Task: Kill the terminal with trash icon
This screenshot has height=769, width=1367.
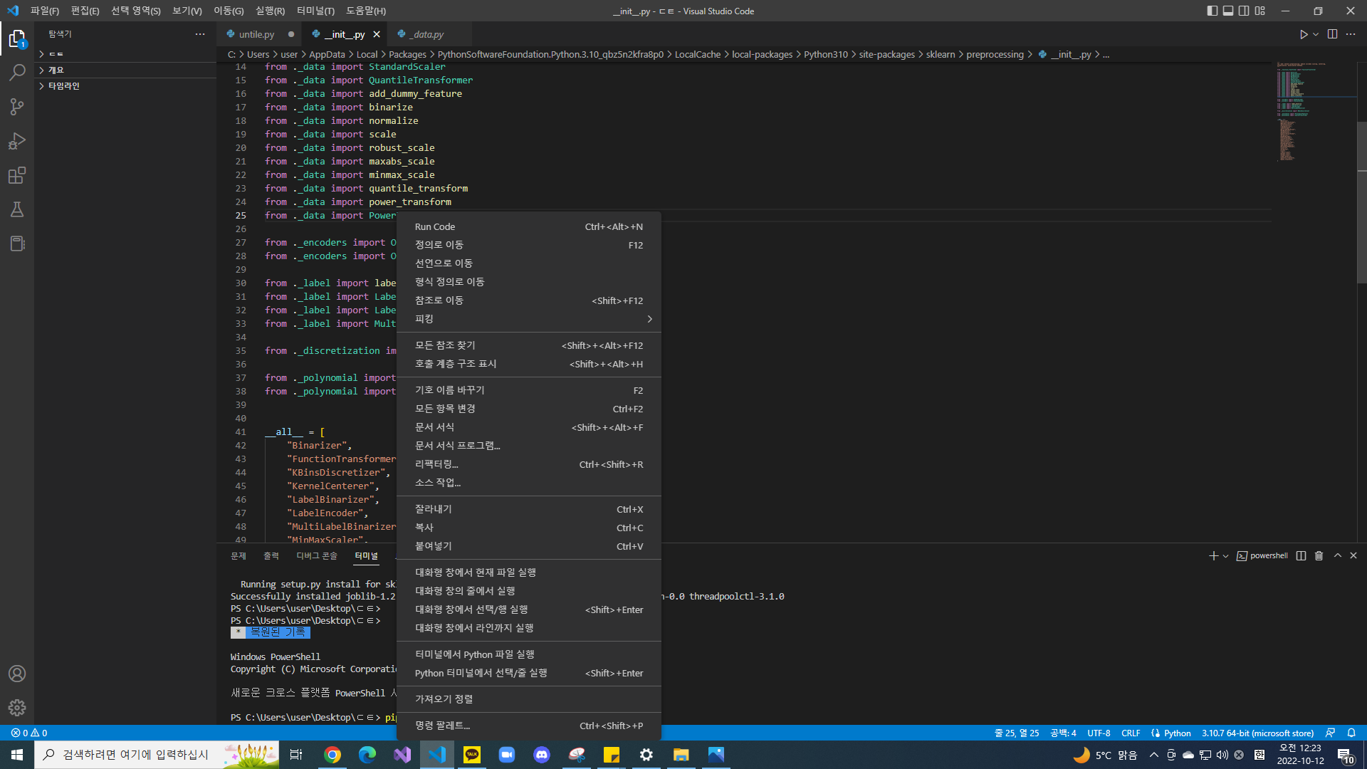Action: coord(1319,555)
